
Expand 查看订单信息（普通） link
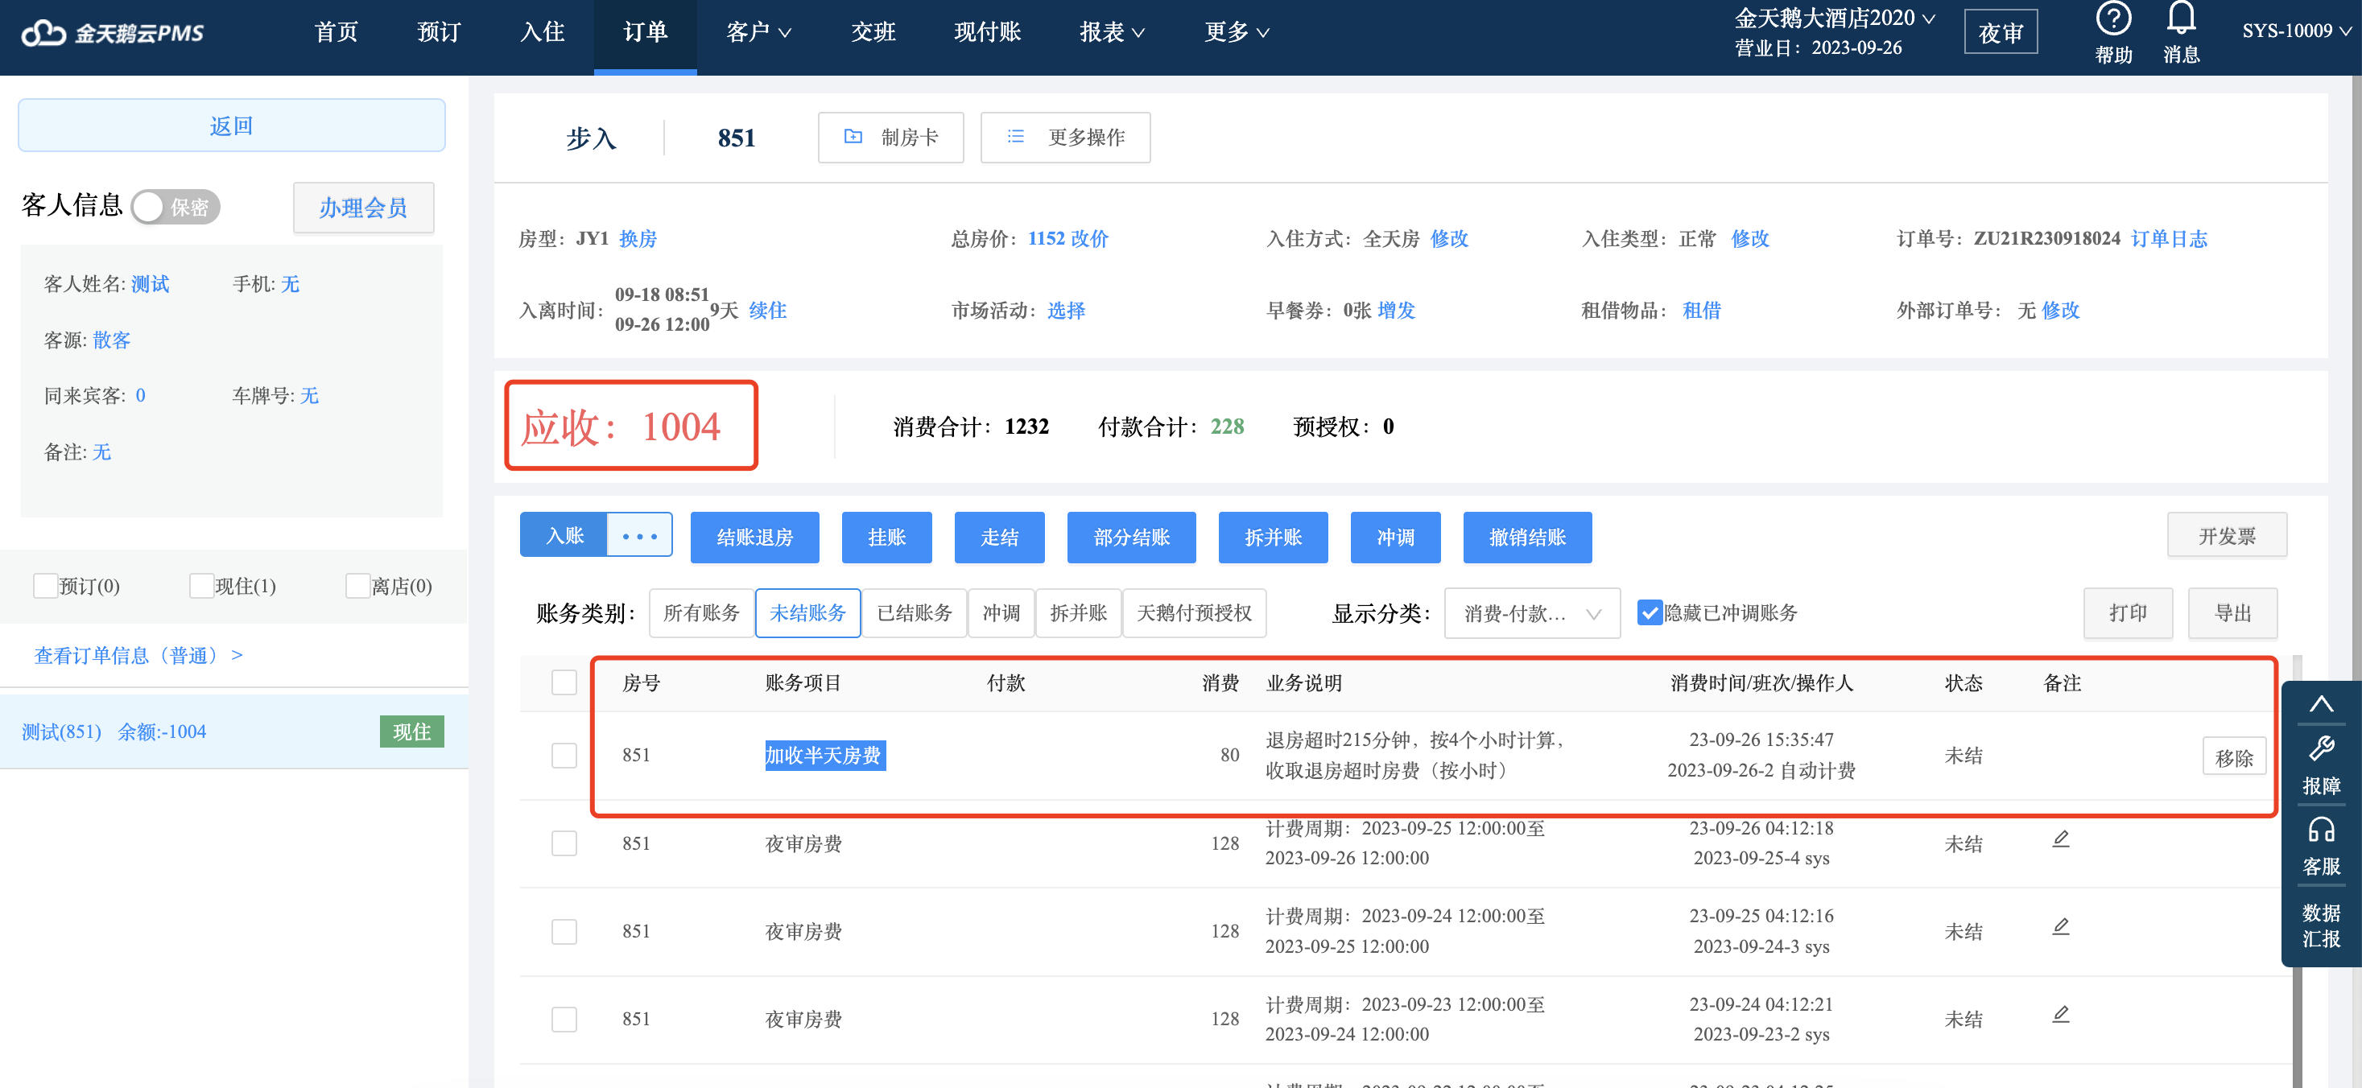click(138, 655)
